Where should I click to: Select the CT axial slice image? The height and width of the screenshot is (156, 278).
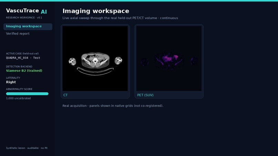coord(95,59)
